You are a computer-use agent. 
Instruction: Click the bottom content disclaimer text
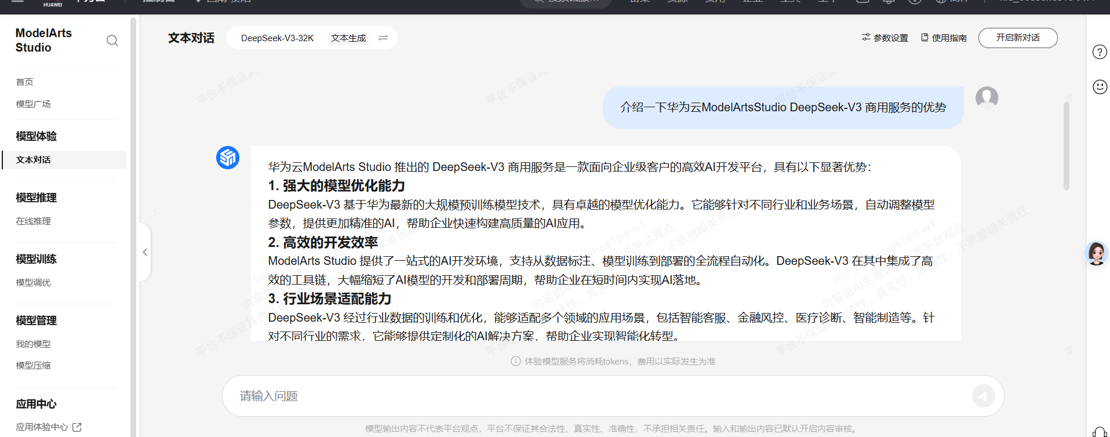coord(612,429)
